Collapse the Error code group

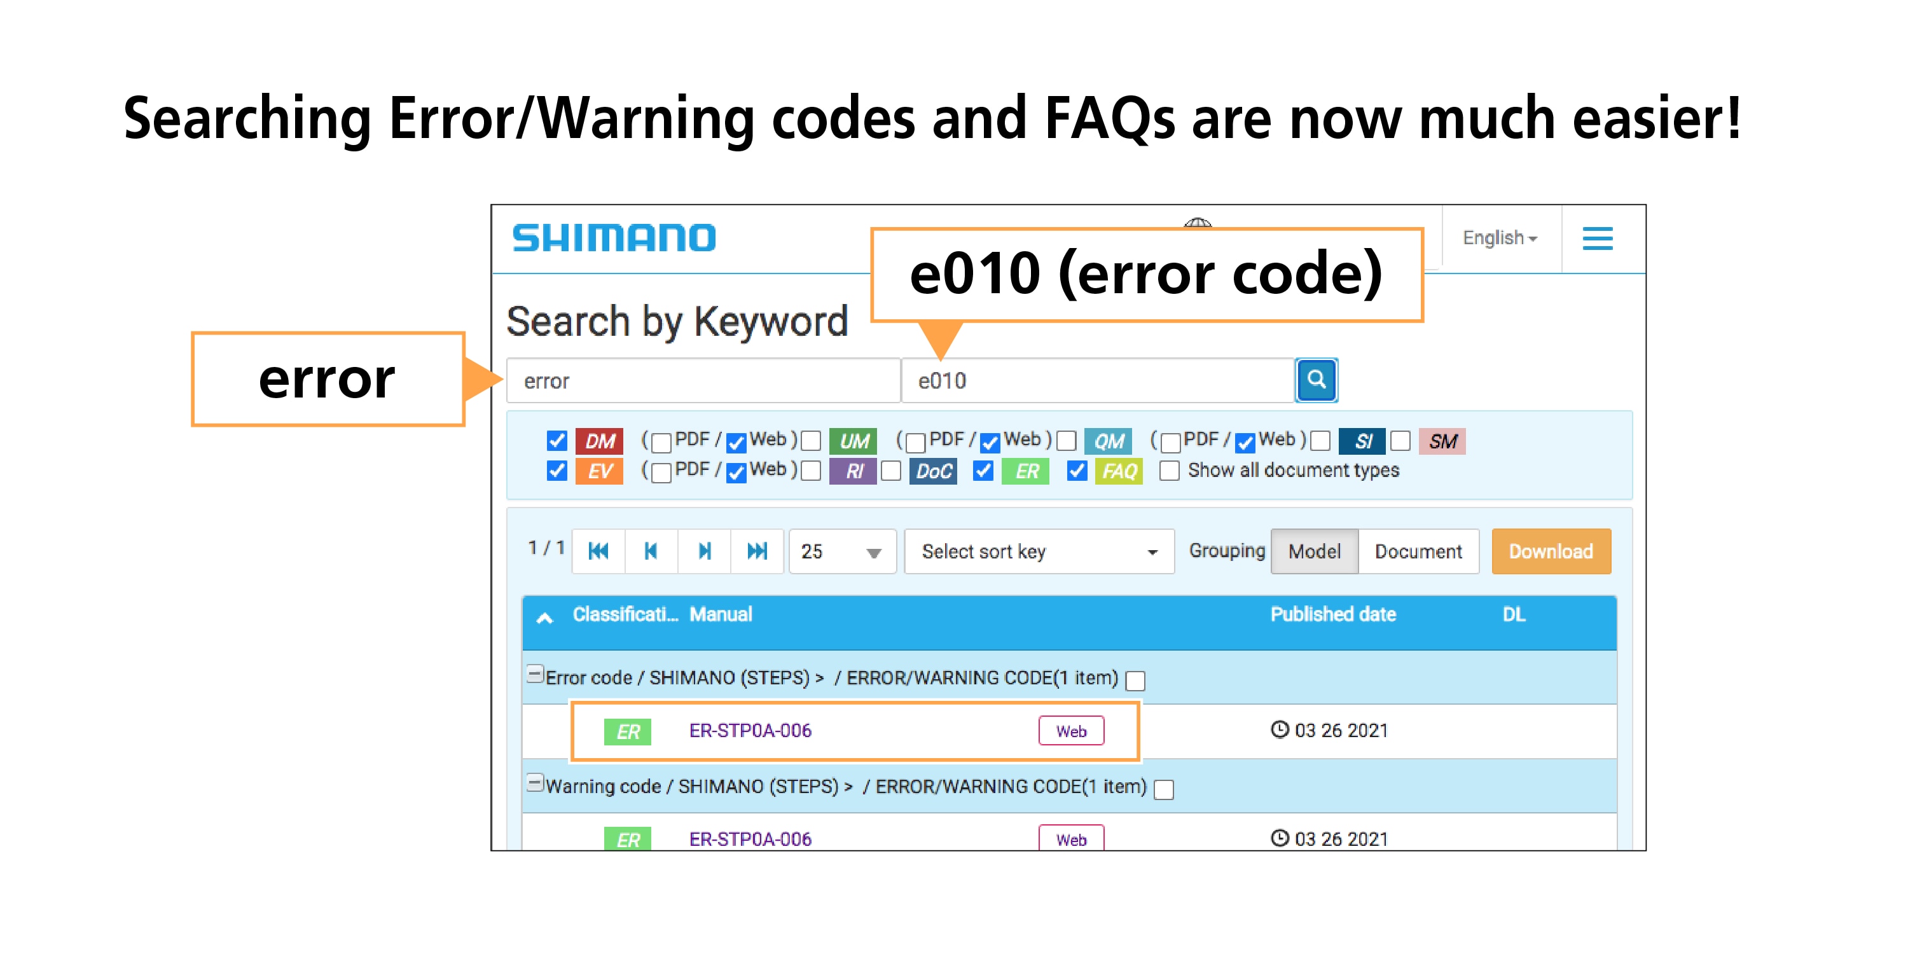(x=535, y=674)
